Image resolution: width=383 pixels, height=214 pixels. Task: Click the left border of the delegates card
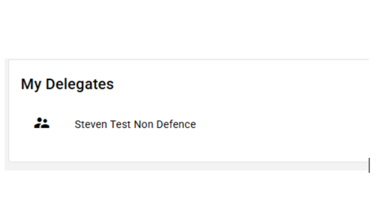tap(9, 111)
